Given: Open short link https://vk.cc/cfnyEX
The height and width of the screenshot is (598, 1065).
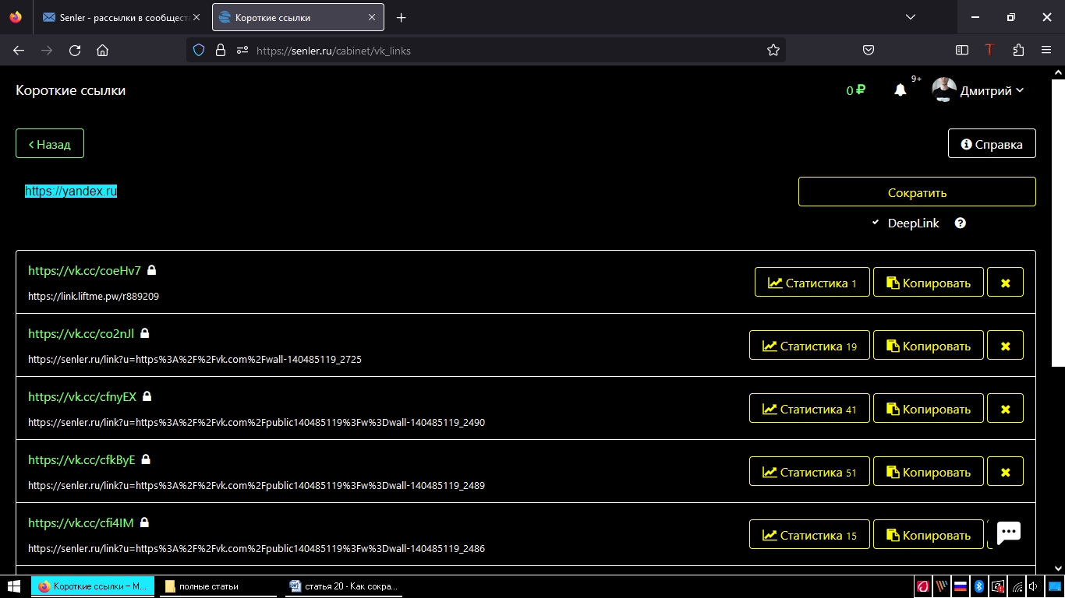Looking at the screenshot, I should (x=82, y=396).
